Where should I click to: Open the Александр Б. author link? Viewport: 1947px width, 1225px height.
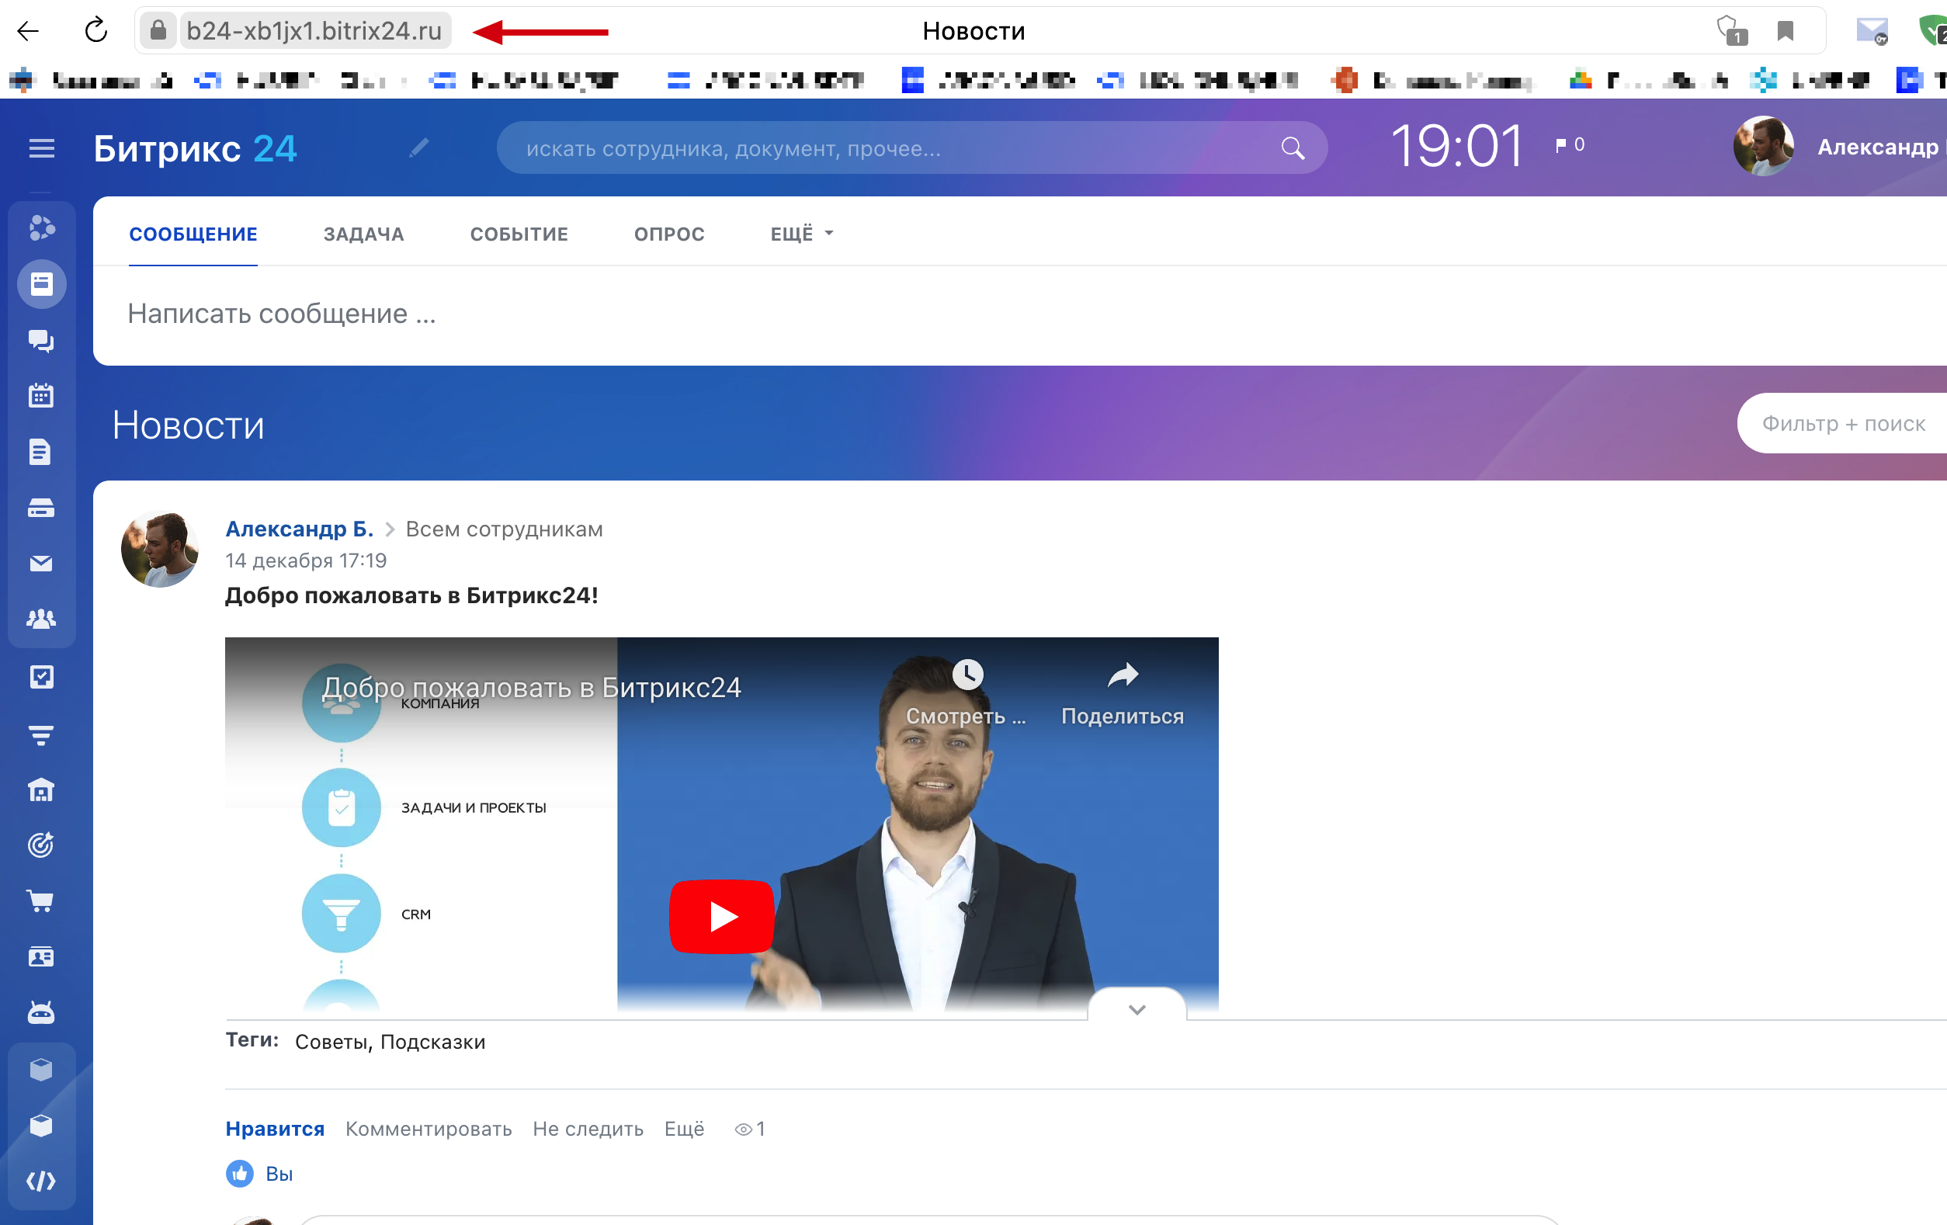pos(299,529)
